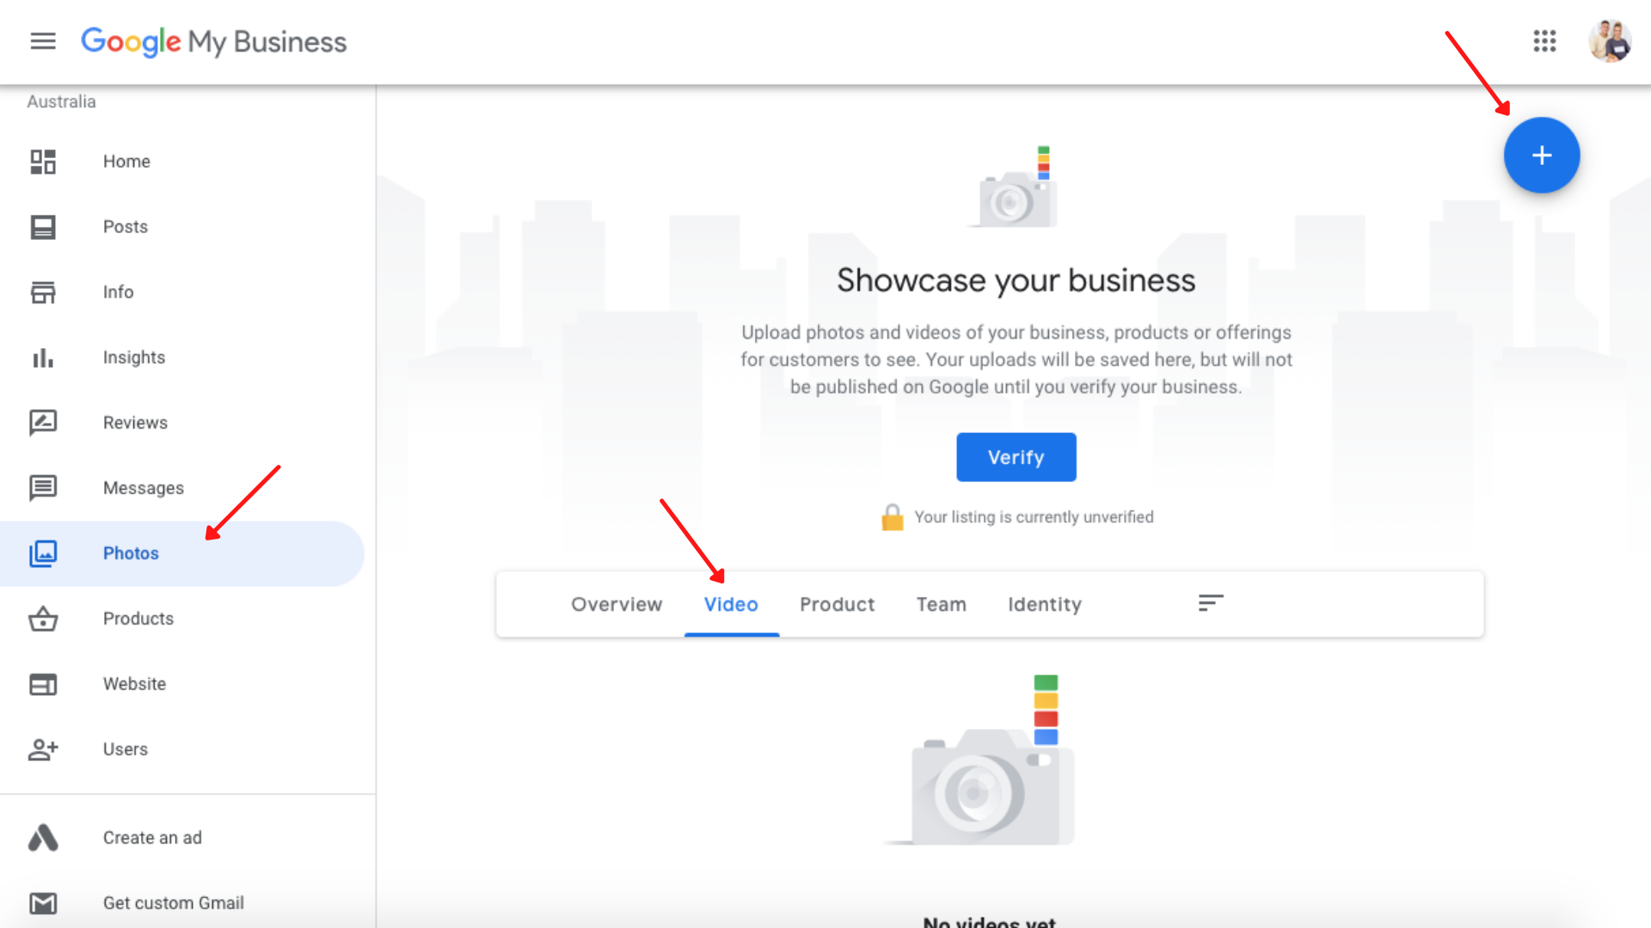Switch to the Overview tab

click(617, 604)
